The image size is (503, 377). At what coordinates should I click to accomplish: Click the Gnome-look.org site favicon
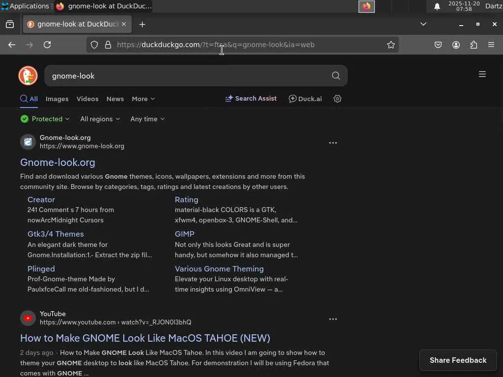28,142
